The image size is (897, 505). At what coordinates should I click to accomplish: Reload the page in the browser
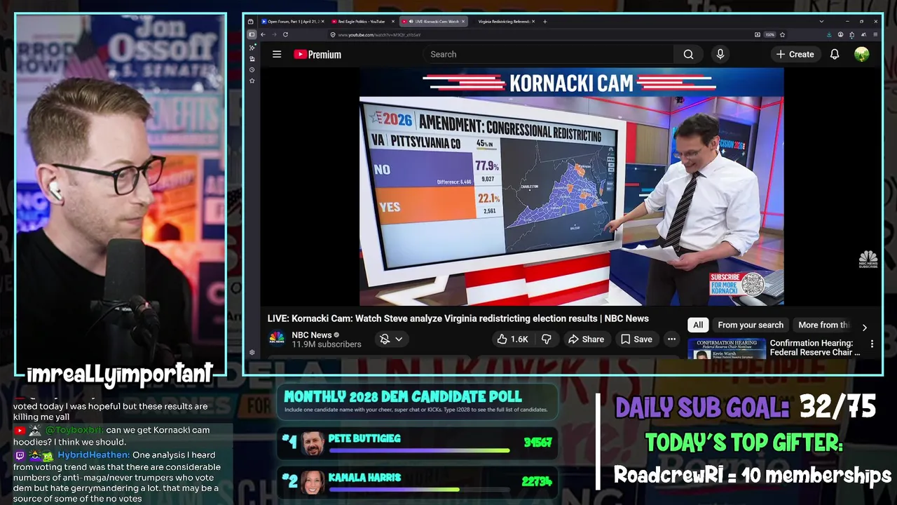click(x=285, y=34)
